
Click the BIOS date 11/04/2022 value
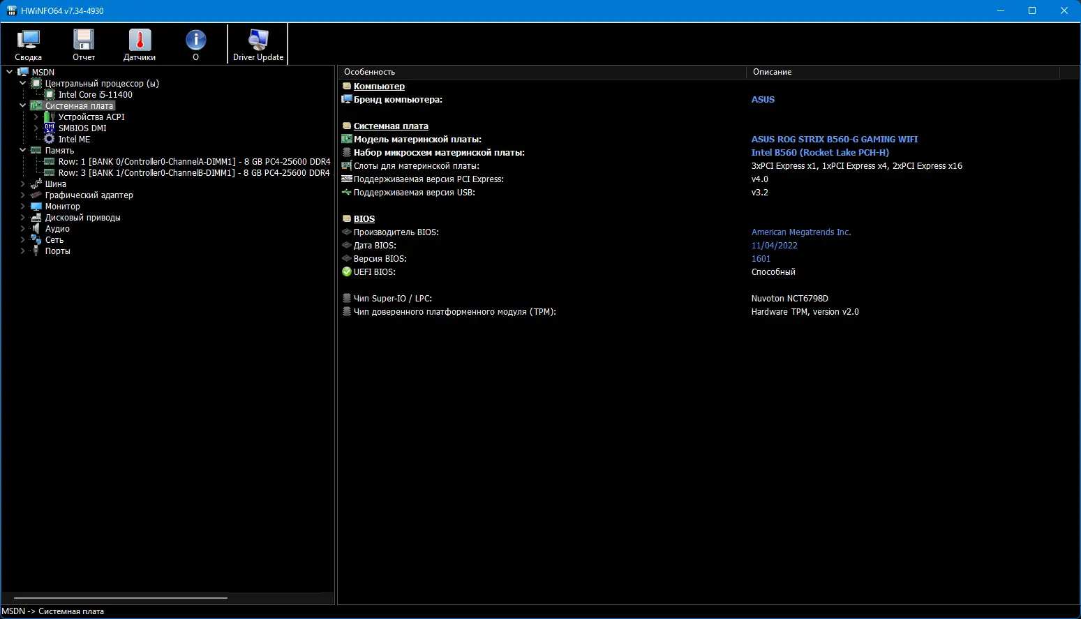pos(775,245)
